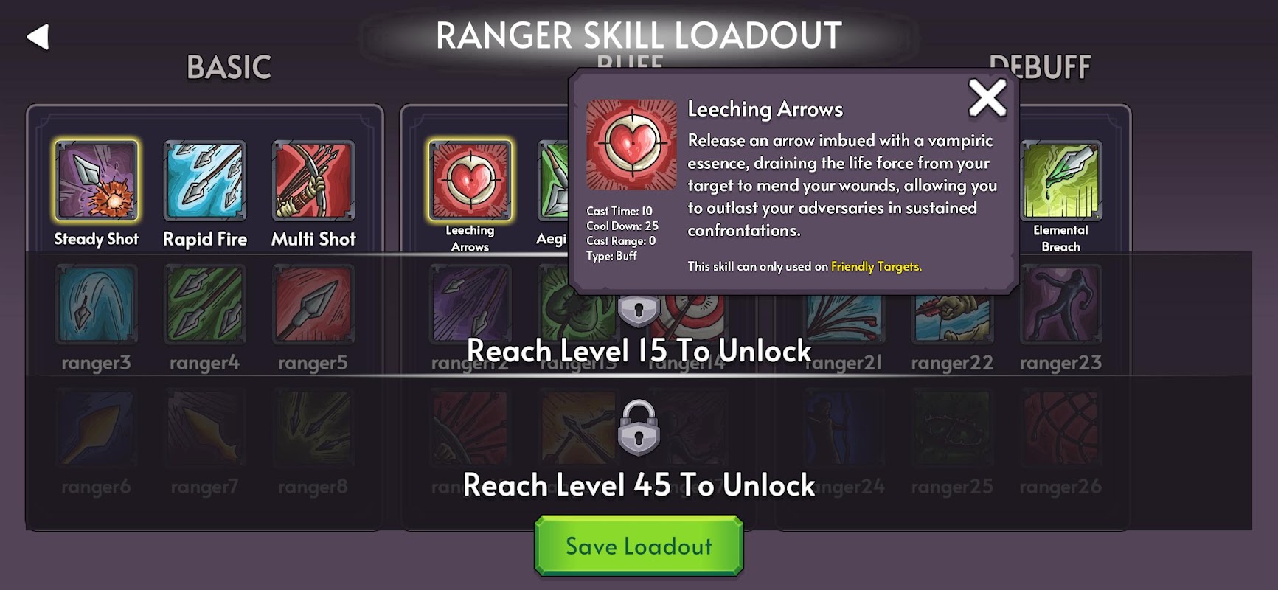
Task: Tap the locked ranger4 skill icon
Action: [x=204, y=305]
